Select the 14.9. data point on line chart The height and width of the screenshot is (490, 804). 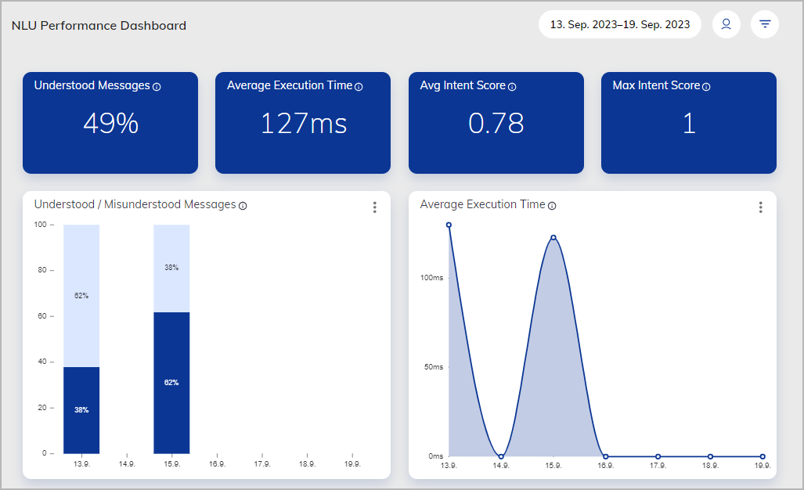point(501,456)
